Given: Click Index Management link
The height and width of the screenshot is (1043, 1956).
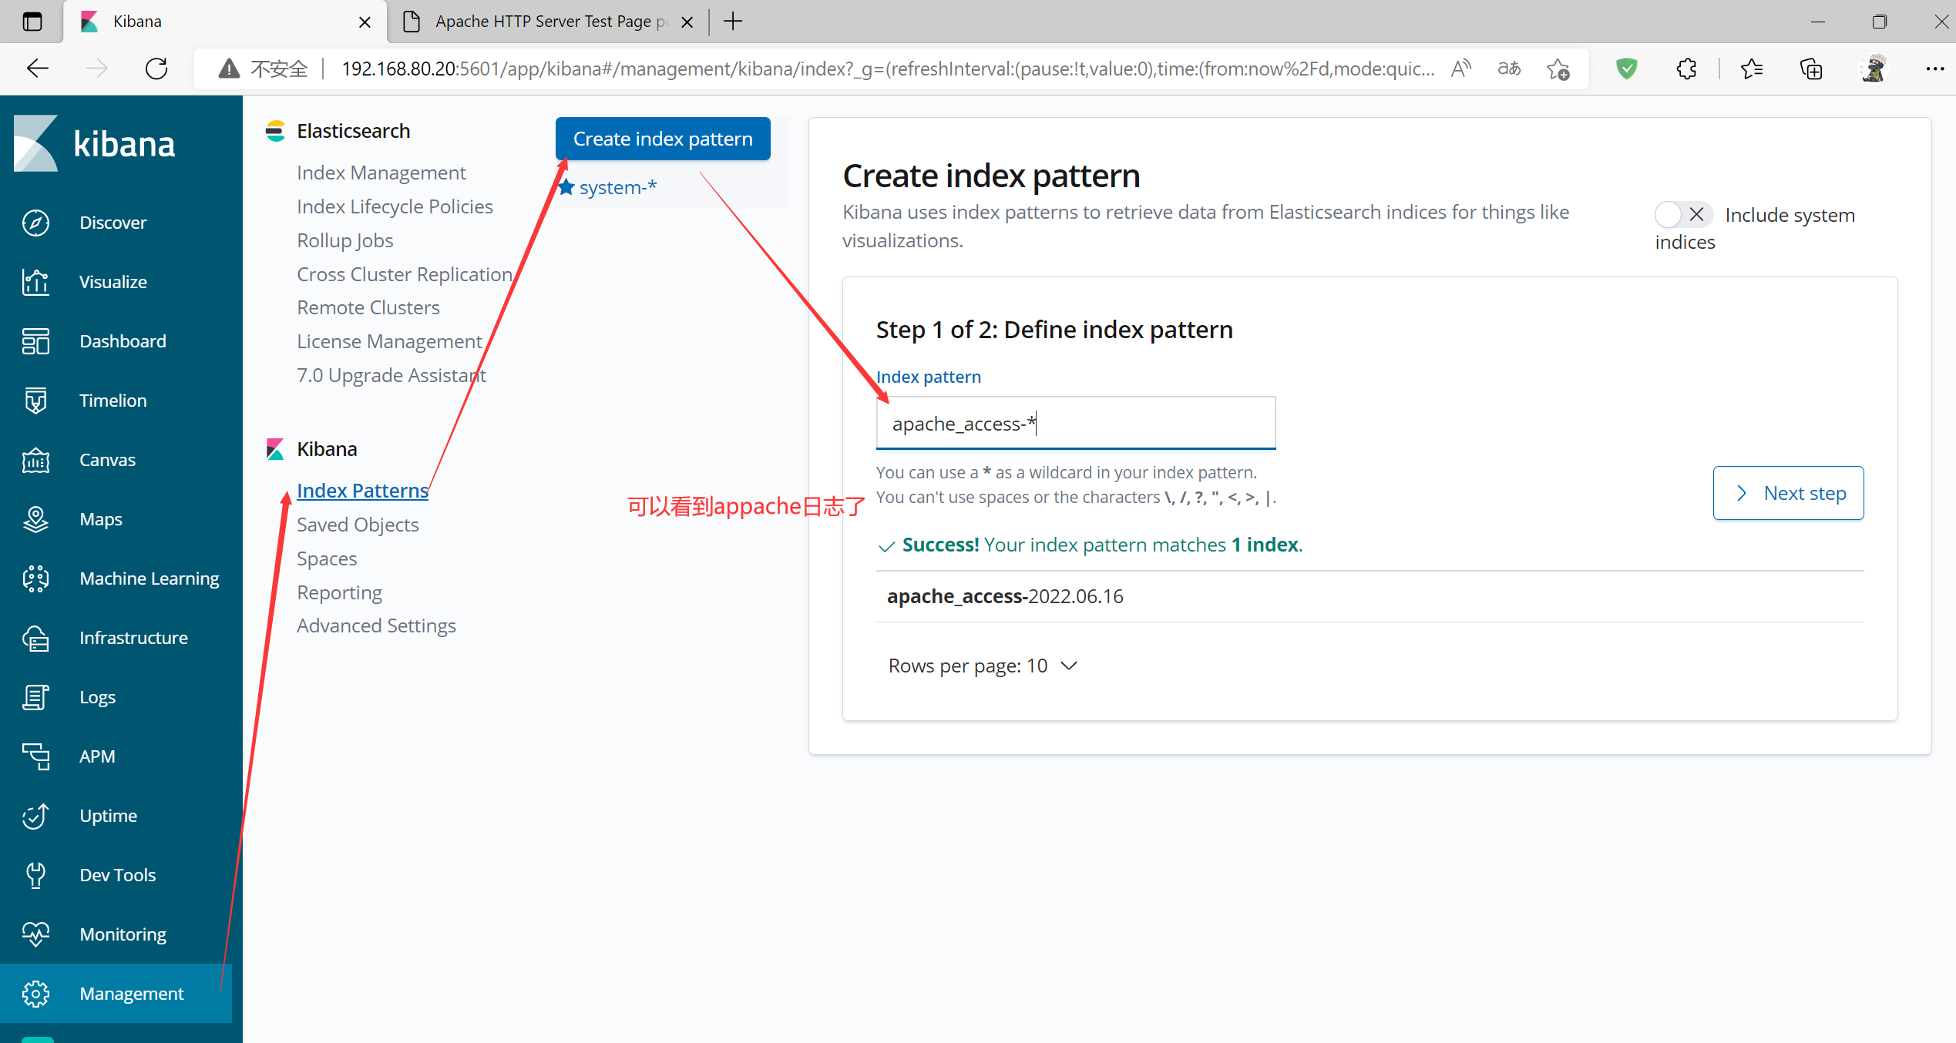Looking at the screenshot, I should 381,170.
